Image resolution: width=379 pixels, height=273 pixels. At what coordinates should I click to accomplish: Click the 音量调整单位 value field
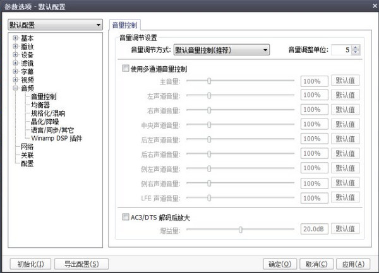click(x=342, y=50)
